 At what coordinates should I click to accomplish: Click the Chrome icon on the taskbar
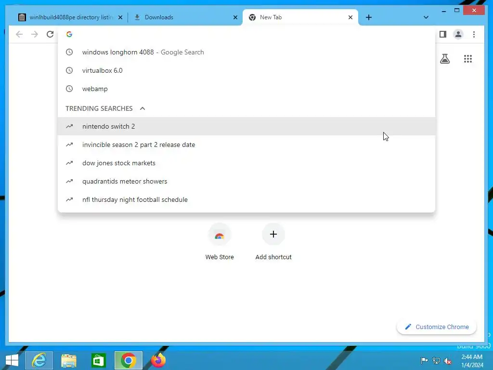tap(128, 360)
